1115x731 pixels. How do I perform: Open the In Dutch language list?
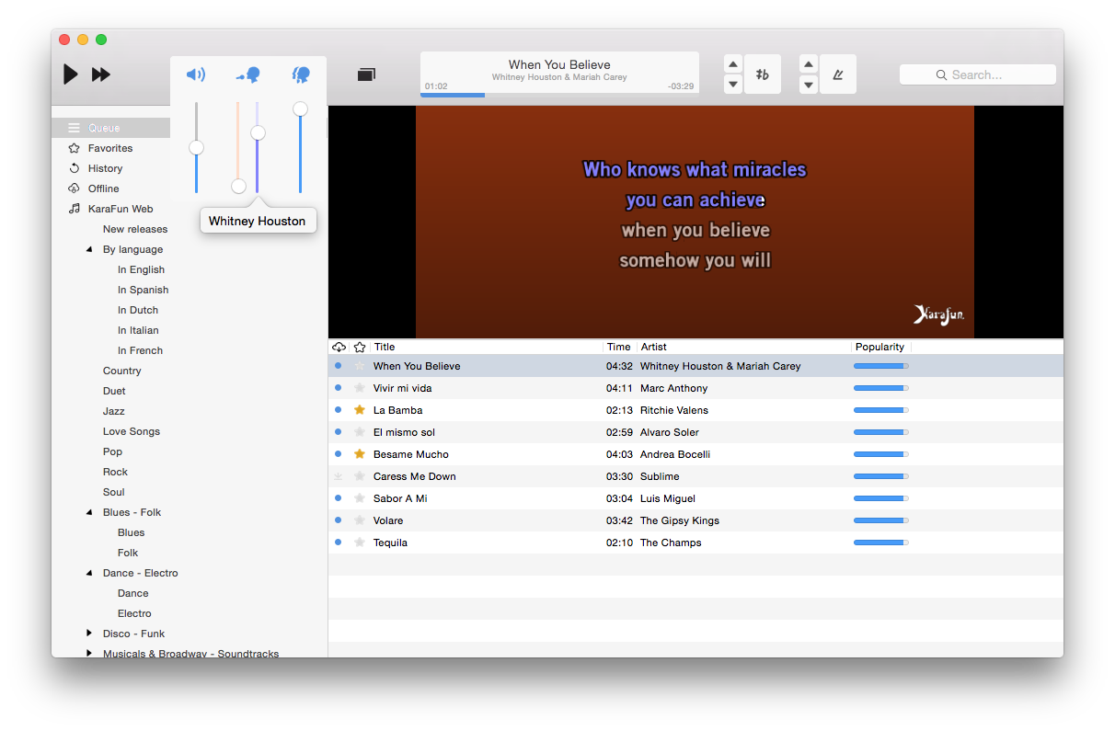tap(138, 310)
